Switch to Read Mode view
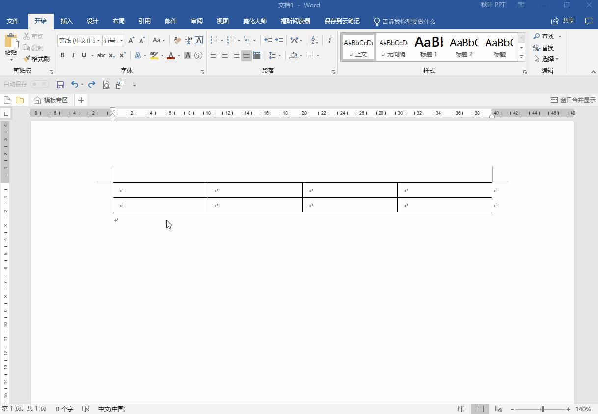Screen dimensions: 598x414 click(461, 409)
